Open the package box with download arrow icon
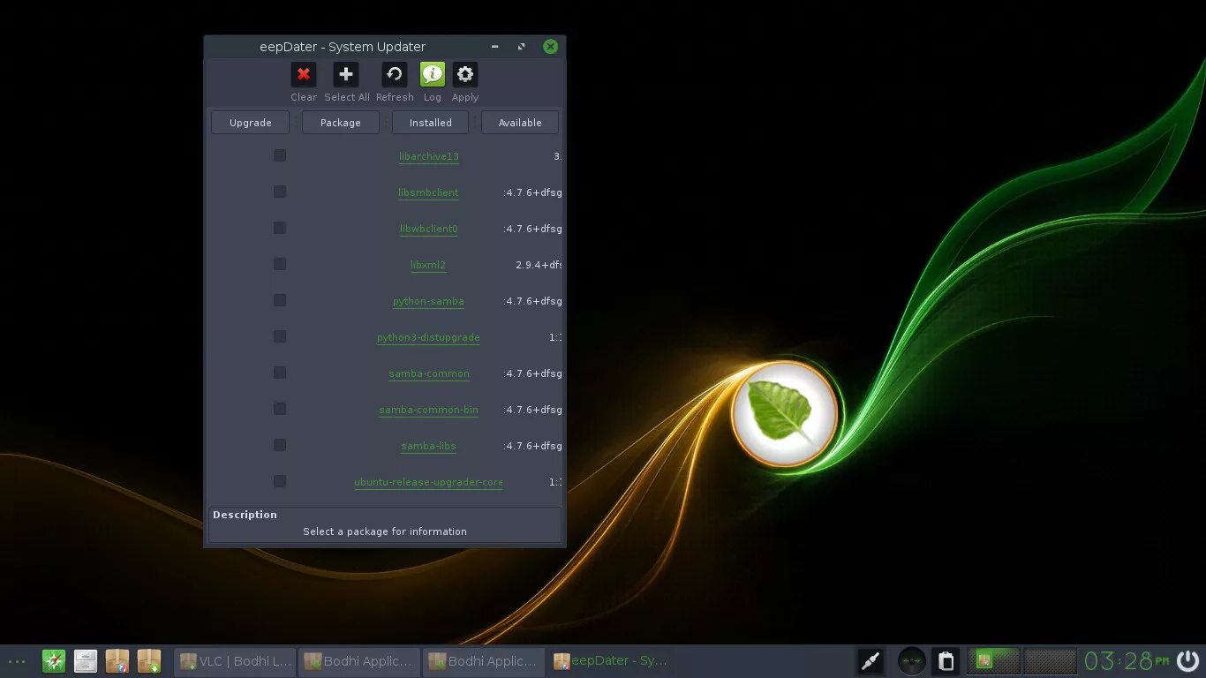 [149, 660]
